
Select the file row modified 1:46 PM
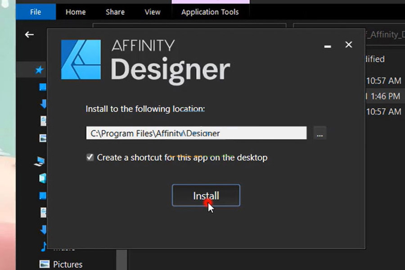385,96
